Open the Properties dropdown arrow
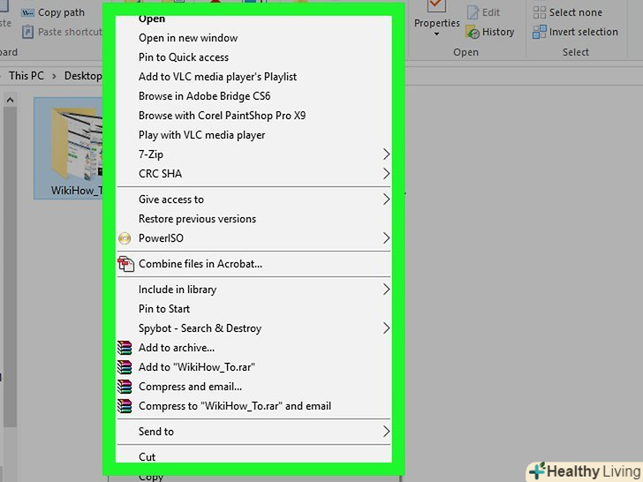The image size is (643, 482). (x=436, y=34)
